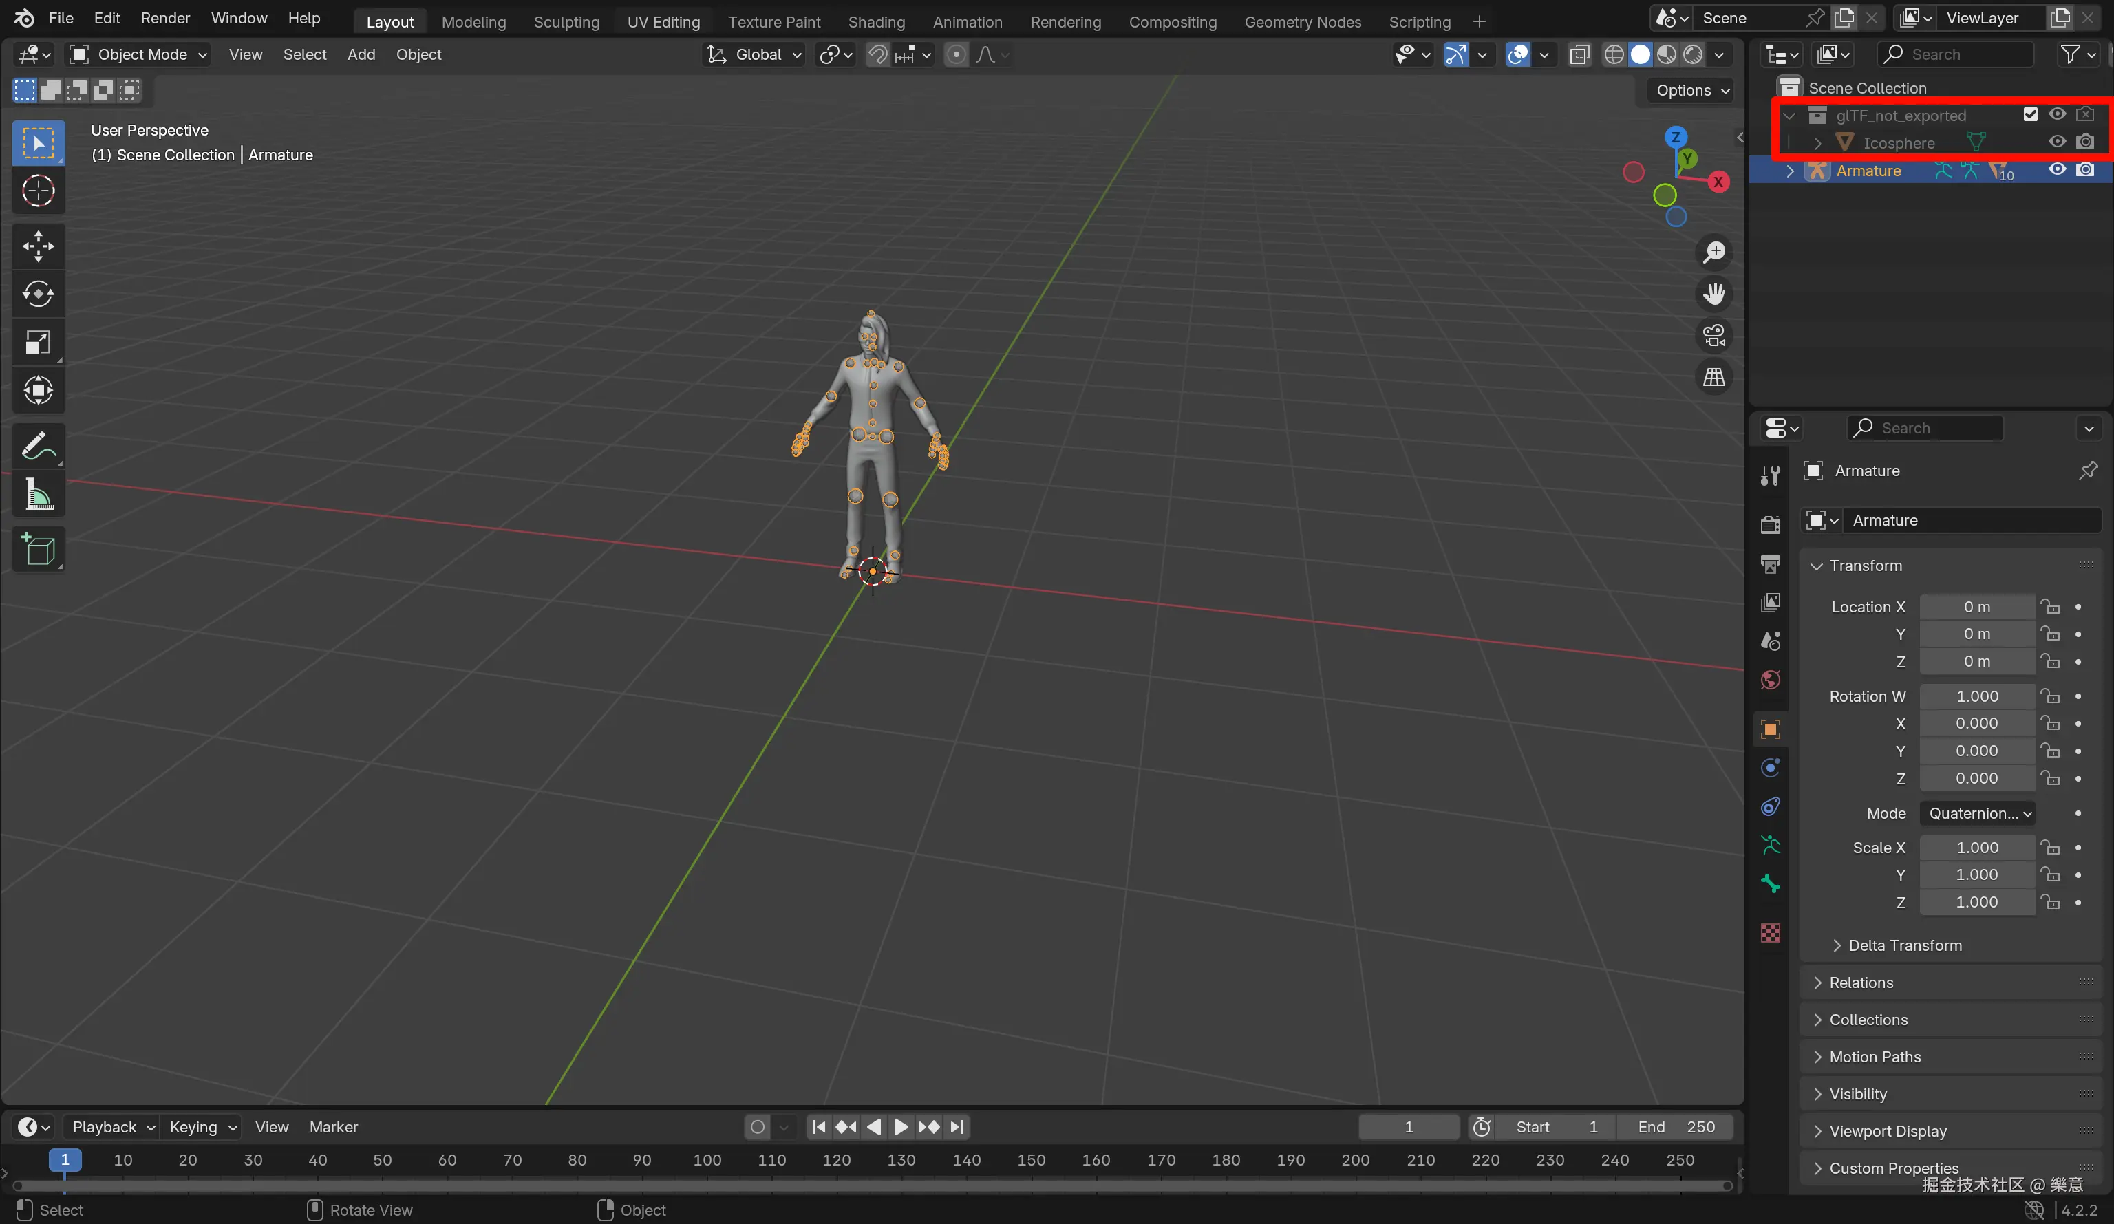Screen dimensions: 2114x1224
Task: Click the red negative X axis gizmo
Action: 1632,172
